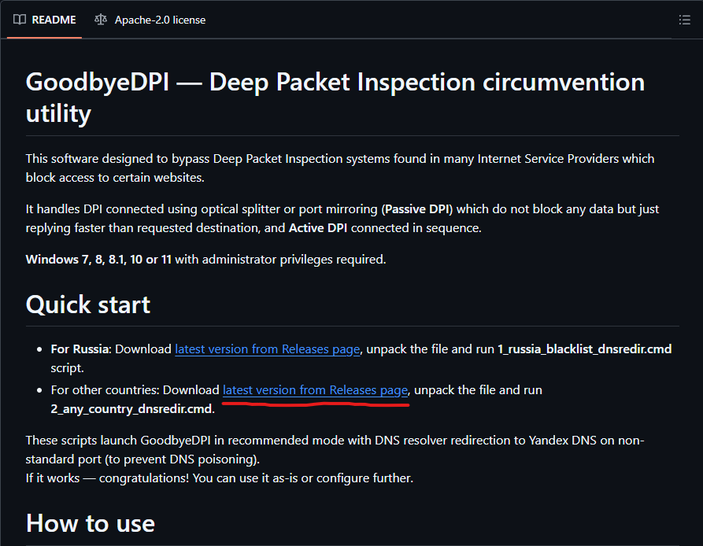The height and width of the screenshot is (546, 703).
Task: Click the bold For Russia label
Action: click(x=80, y=349)
